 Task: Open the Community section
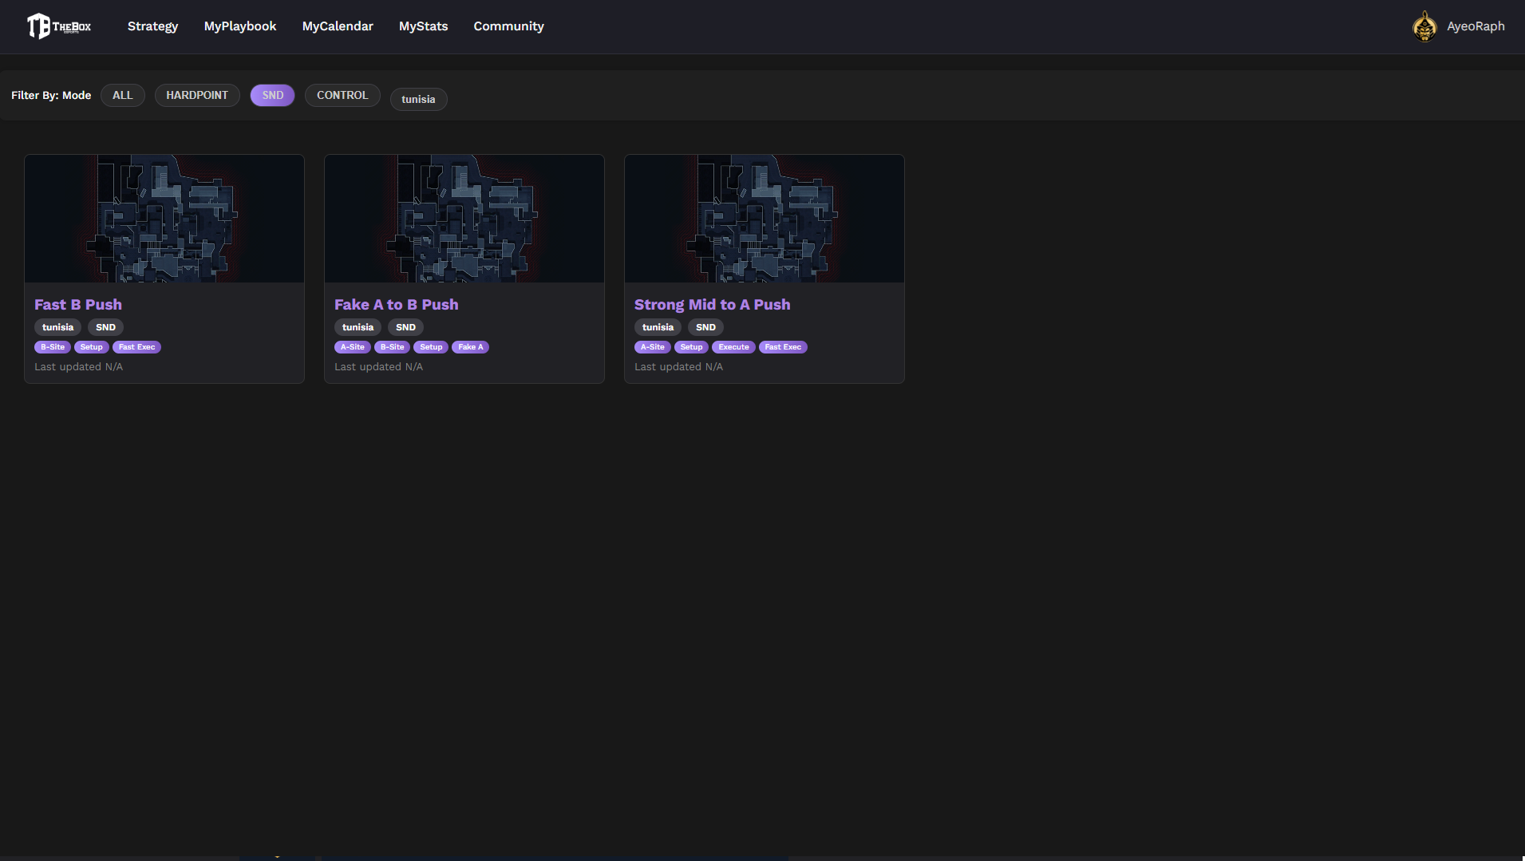coord(508,26)
